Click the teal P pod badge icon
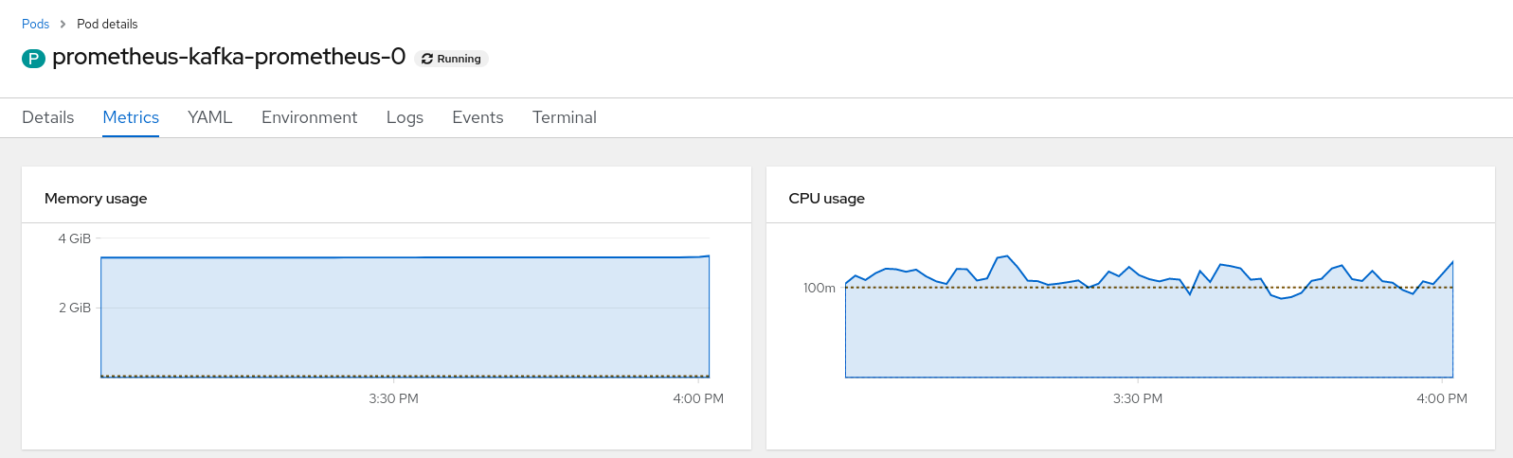The width and height of the screenshot is (1513, 458). [x=33, y=59]
